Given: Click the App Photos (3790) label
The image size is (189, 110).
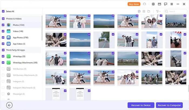Looking at the screenshot, I should click(x=21, y=38).
